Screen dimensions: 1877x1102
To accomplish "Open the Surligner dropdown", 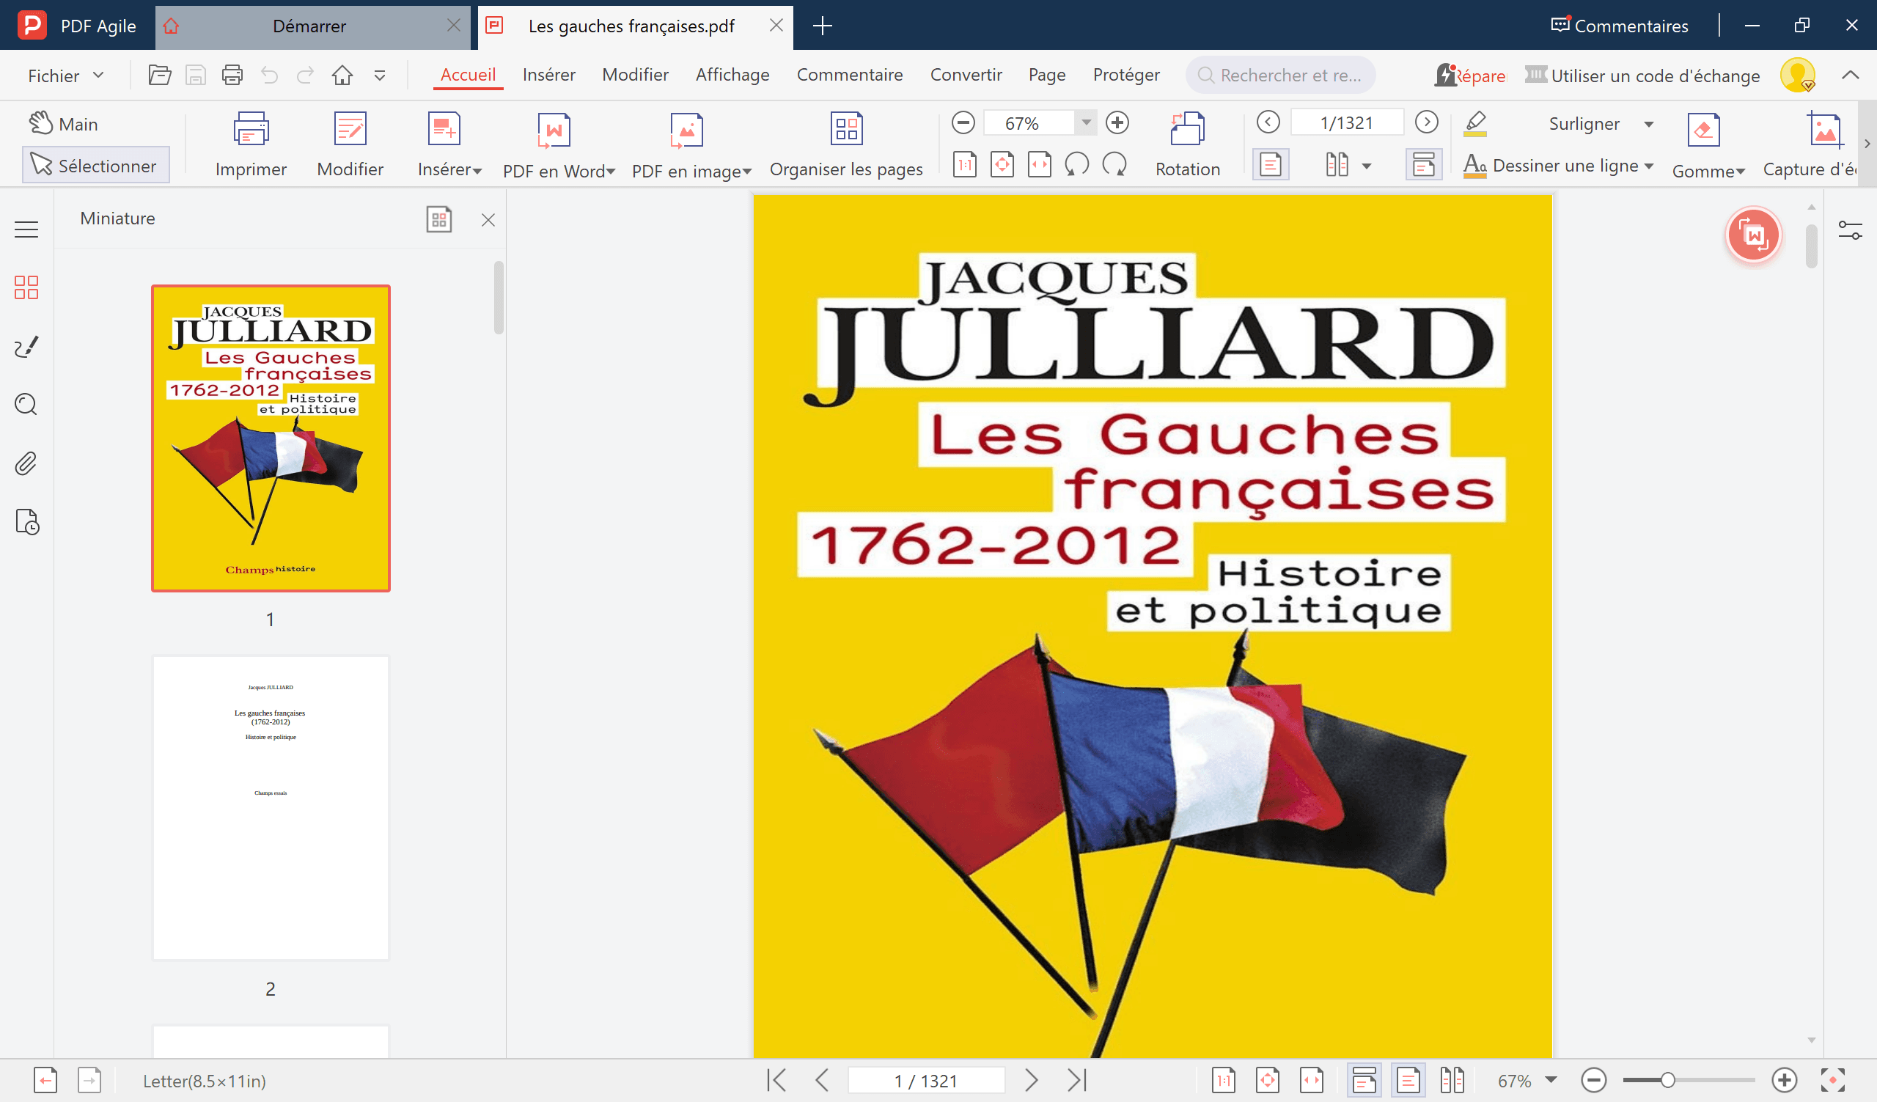I will (1648, 124).
